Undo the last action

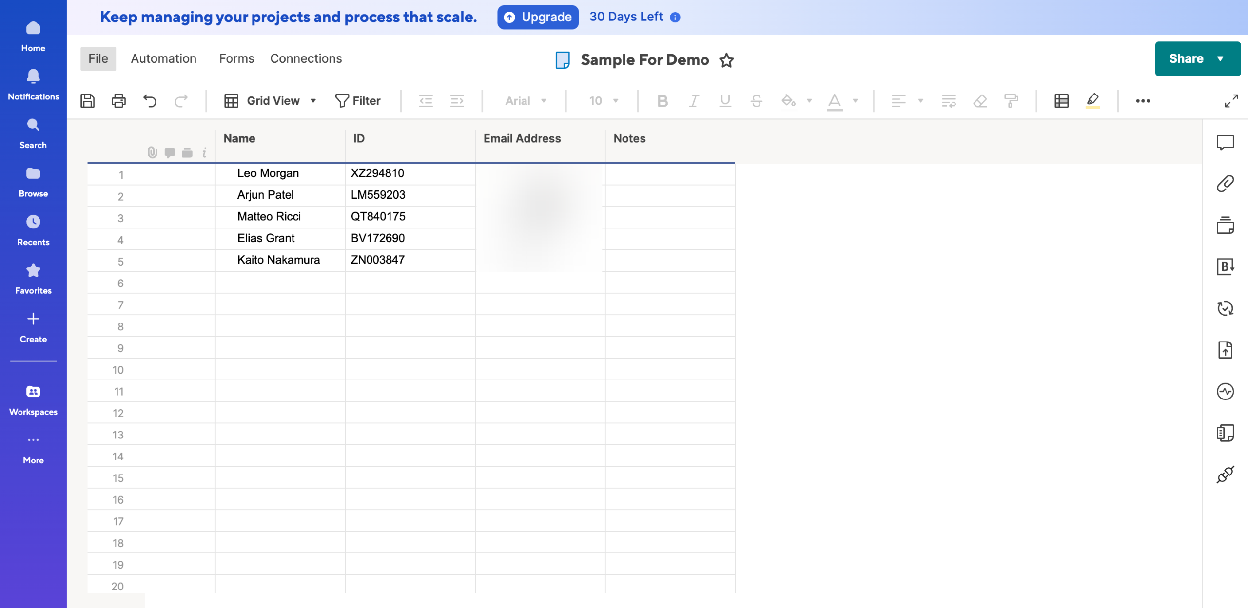point(150,101)
